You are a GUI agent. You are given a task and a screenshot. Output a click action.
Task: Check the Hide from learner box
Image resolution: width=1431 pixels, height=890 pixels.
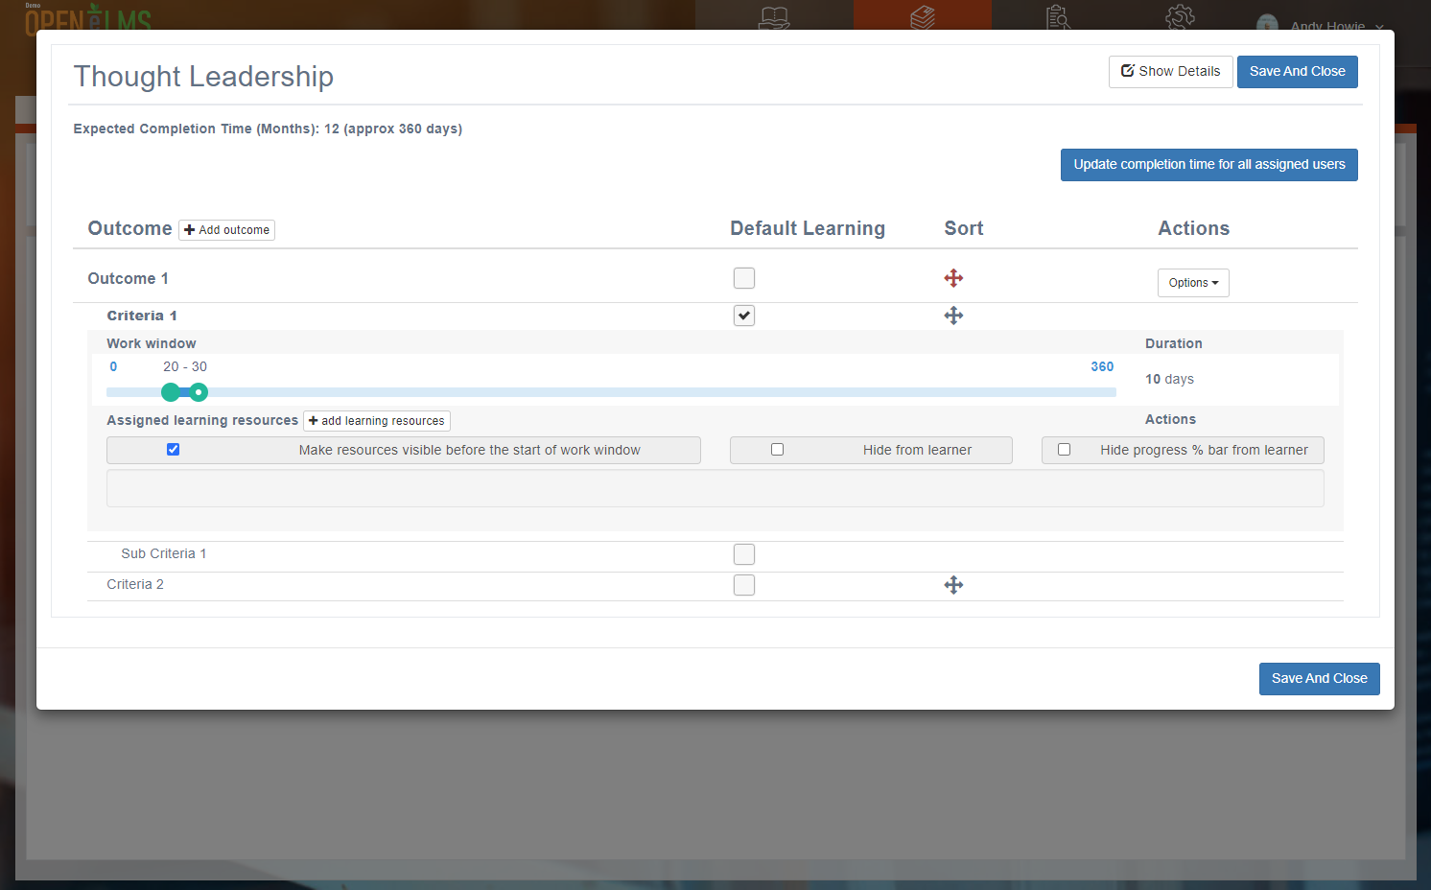[778, 450]
